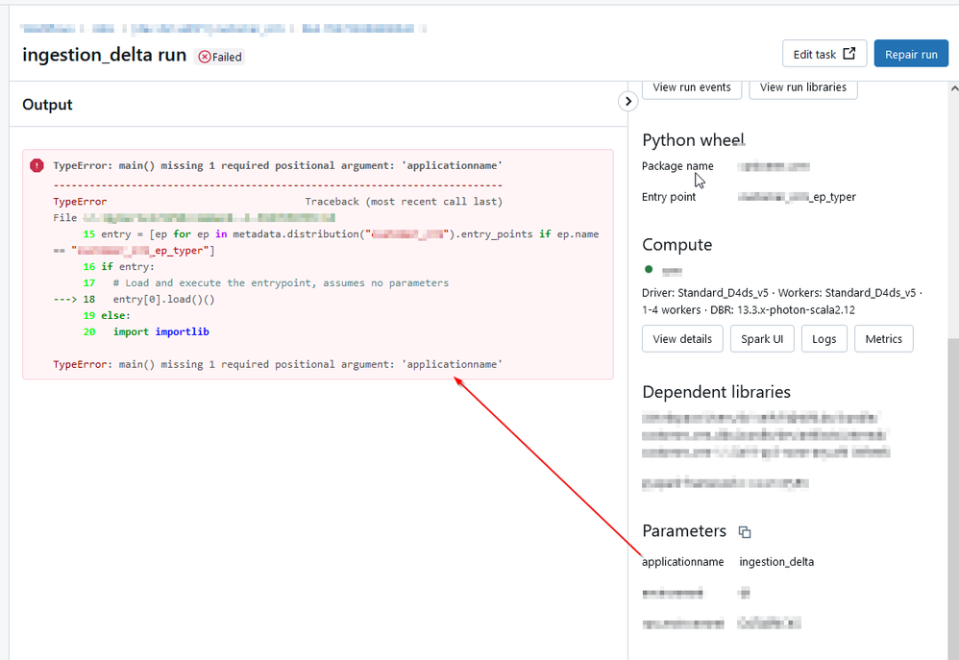Launch the Spark UI
The width and height of the screenshot is (959, 660).
pyautogui.click(x=762, y=338)
